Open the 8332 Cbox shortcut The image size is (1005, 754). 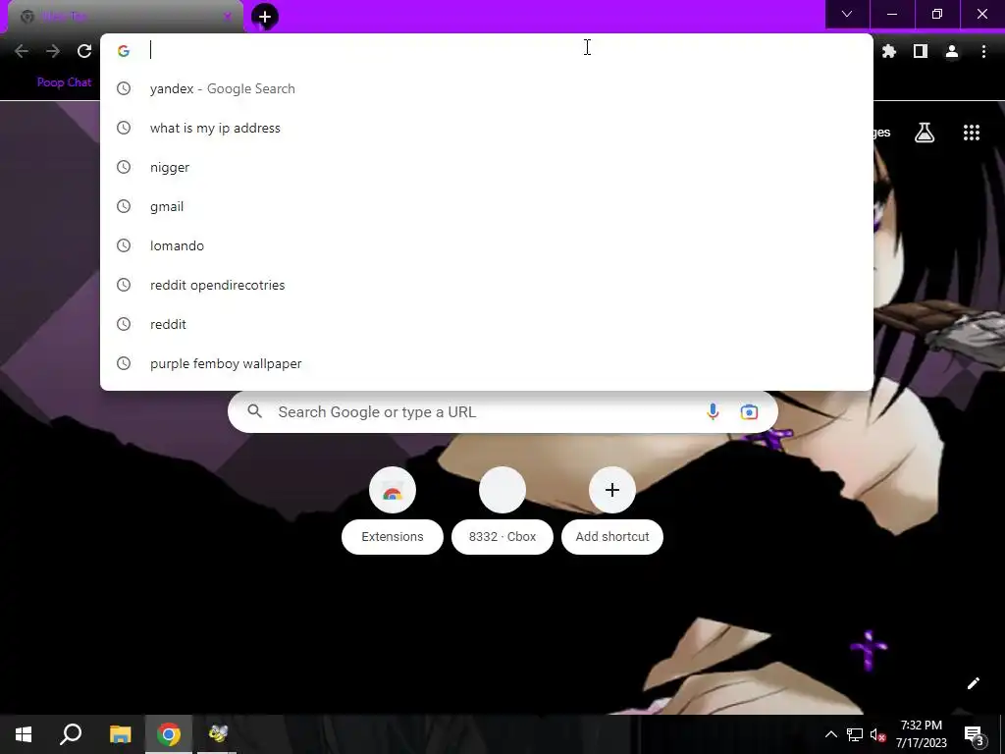[502, 510]
